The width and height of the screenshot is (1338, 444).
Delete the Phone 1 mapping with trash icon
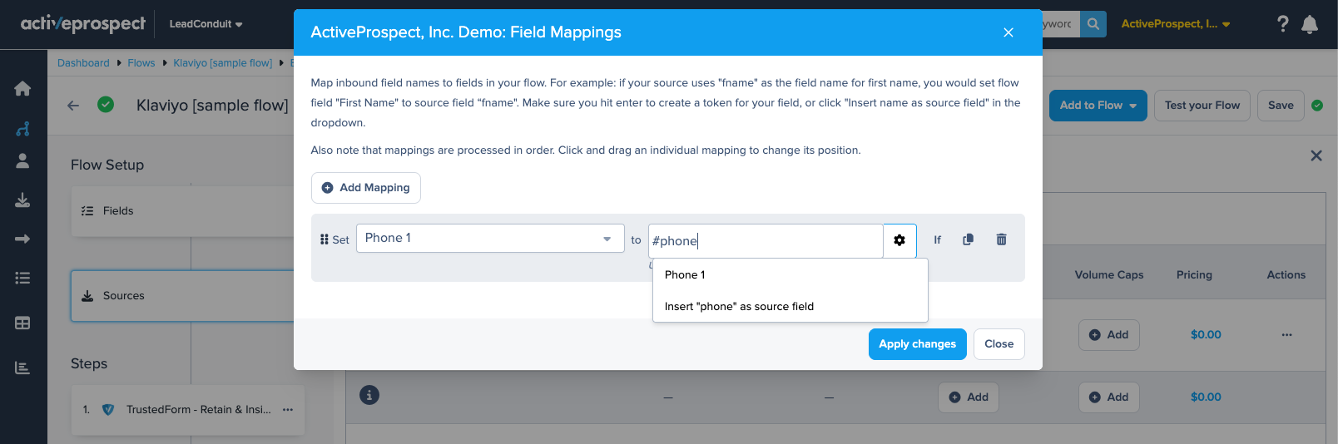(x=1001, y=239)
